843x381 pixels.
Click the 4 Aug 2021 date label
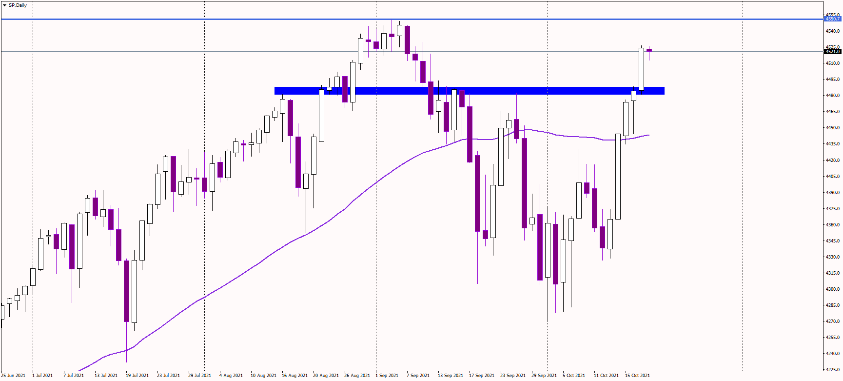(231, 376)
